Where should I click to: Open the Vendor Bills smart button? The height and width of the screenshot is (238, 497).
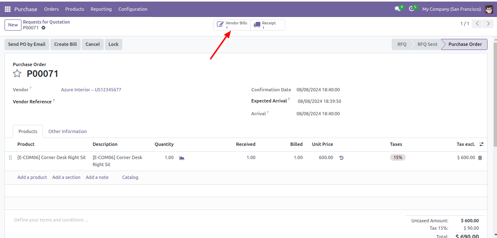[x=232, y=25]
